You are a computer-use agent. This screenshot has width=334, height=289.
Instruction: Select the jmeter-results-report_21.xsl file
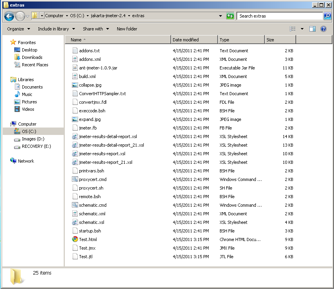(x=105, y=162)
